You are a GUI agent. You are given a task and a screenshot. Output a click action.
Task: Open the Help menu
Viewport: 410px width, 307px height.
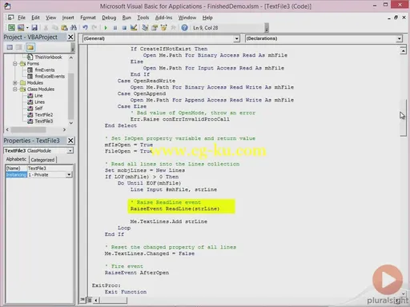207,18
